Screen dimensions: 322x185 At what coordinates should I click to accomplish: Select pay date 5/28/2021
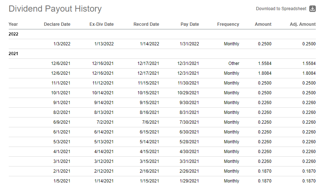click(189, 142)
